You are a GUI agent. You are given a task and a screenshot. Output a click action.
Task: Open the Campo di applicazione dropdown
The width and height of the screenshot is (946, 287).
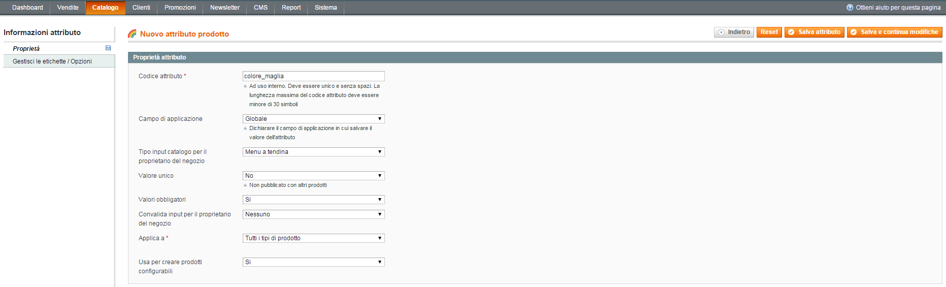(x=314, y=119)
